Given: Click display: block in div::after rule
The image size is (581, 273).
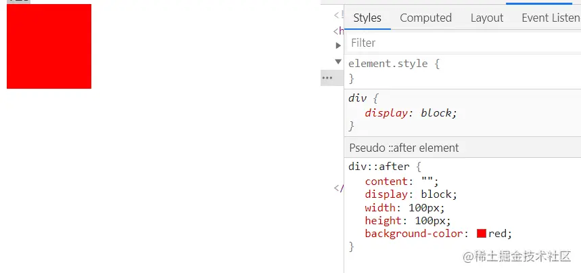Looking at the screenshot, I should (x=411, y=194).
